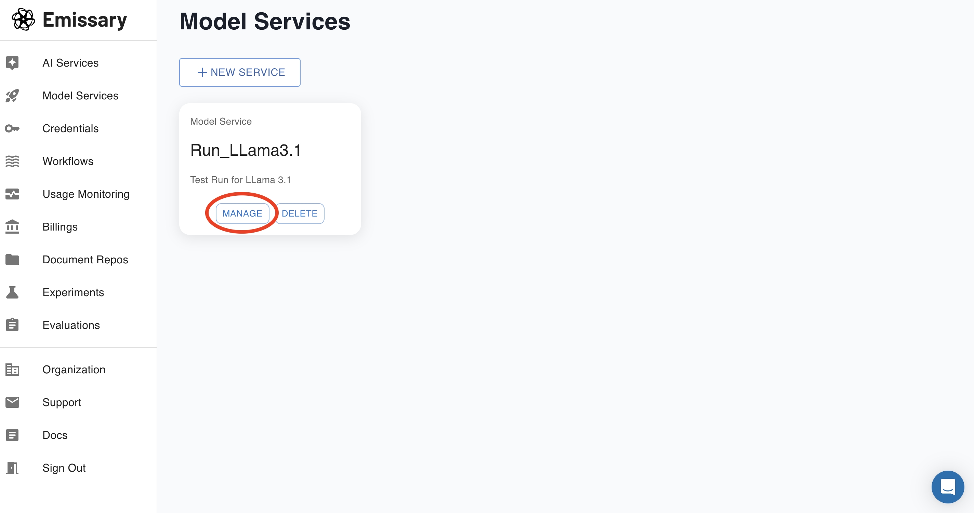Create a new service
974x513 pixels.
coord(240,72)
